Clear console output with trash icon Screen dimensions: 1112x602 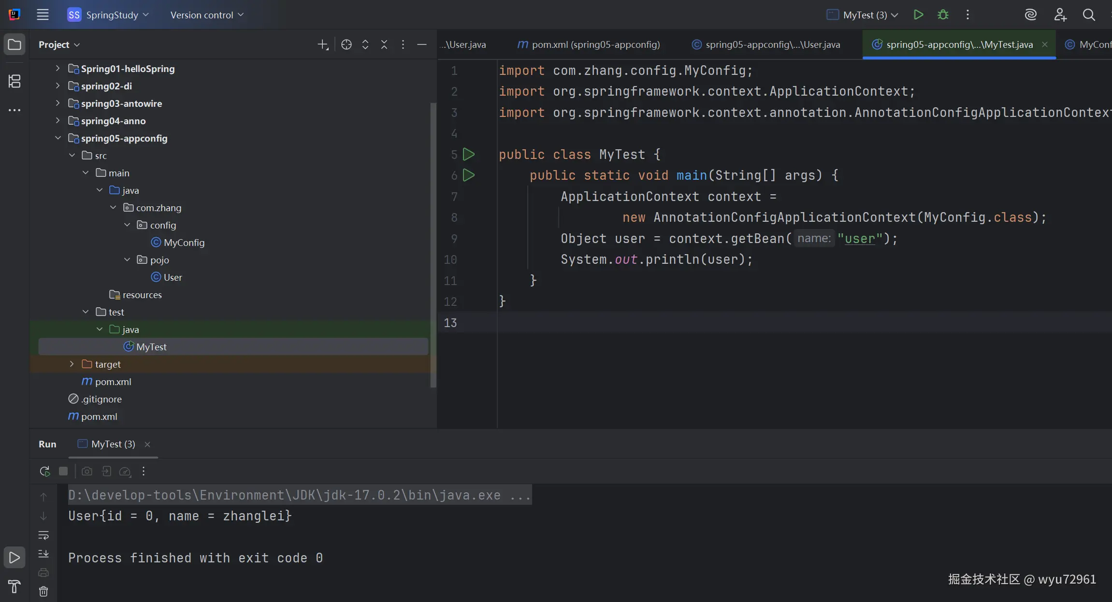[43, 591]
